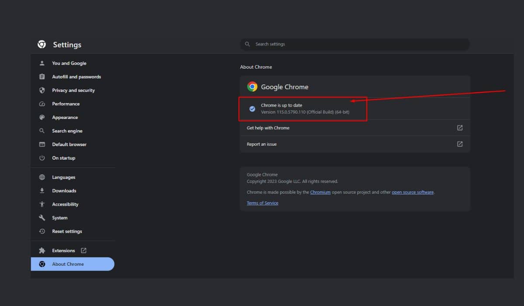Select the About Chrome sidebar item

[72, 264]
